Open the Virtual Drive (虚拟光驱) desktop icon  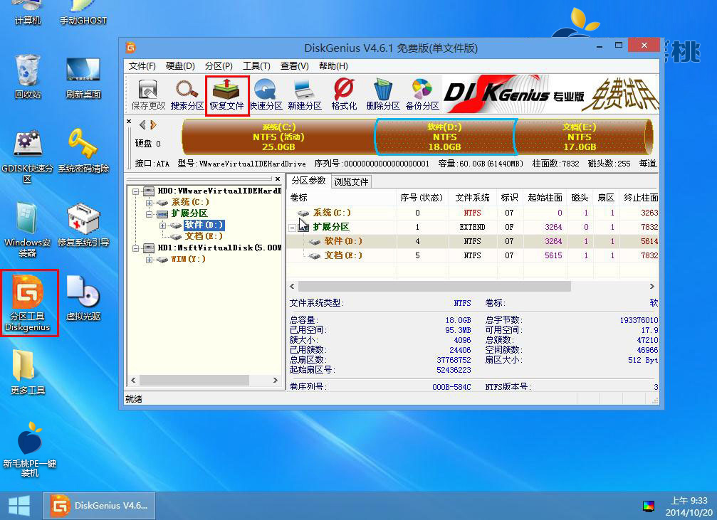click(83, 298)
